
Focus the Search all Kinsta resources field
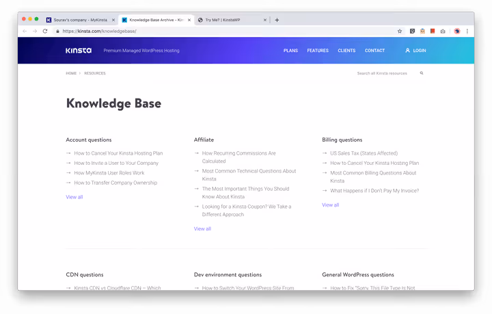(x=382, y=73)
